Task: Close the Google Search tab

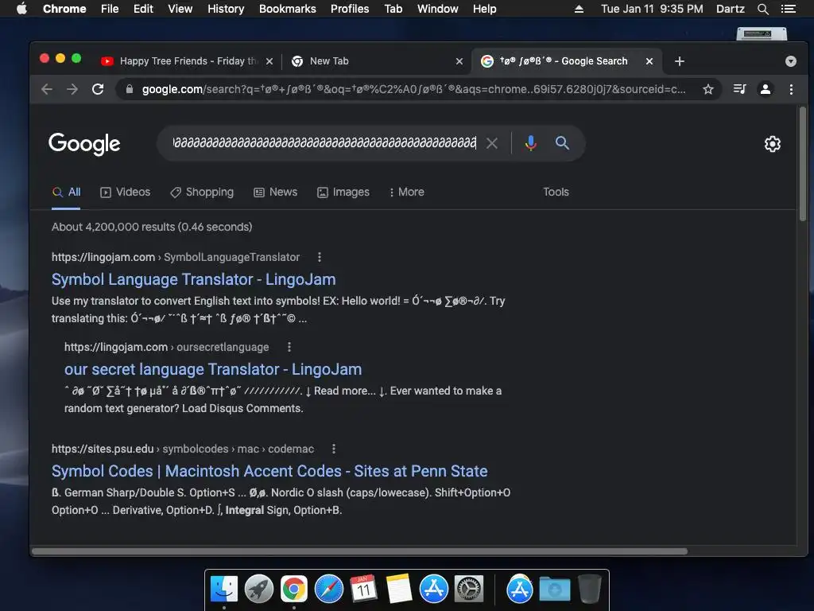Action: pos(649,61)
